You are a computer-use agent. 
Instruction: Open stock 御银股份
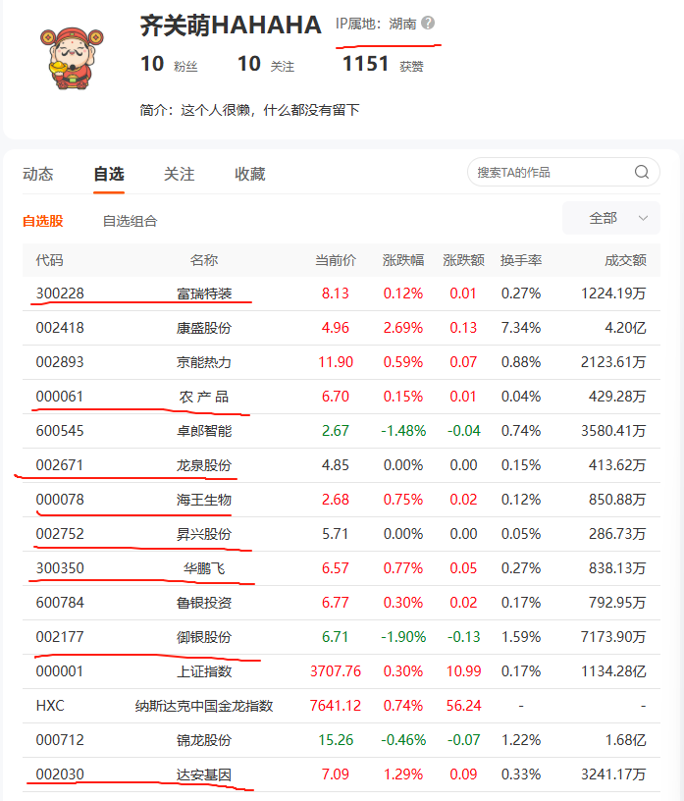pyautogui.click(x=204, y=637)
